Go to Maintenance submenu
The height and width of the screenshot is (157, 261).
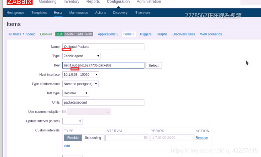click(79, 13)
